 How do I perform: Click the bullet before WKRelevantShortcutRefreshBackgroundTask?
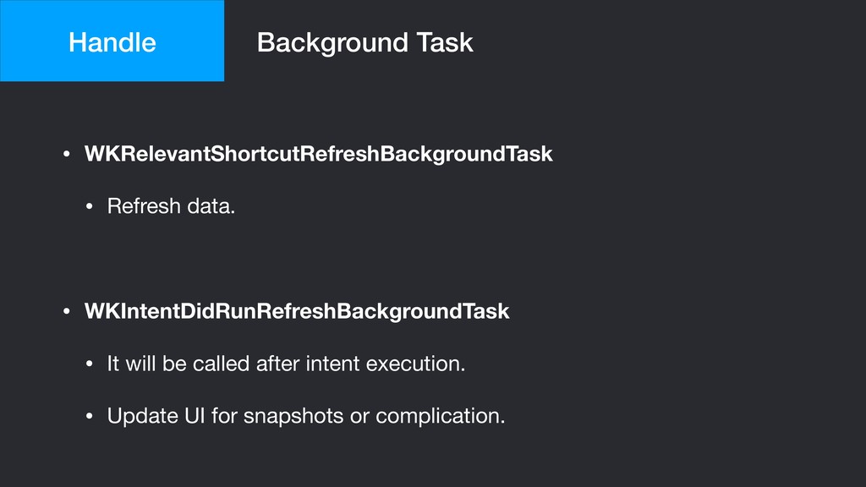tap(67, 154)
